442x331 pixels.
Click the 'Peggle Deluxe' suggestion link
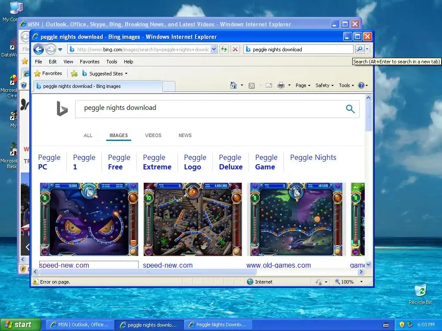[230, 162]
